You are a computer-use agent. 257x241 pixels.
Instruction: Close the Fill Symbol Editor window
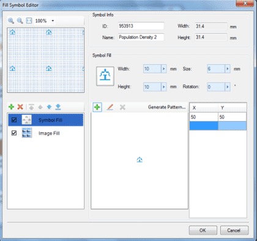pyautogui.click(x=245, y=3)
